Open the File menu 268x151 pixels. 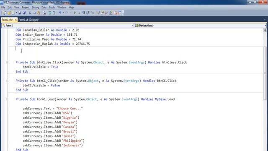(3, 8)
